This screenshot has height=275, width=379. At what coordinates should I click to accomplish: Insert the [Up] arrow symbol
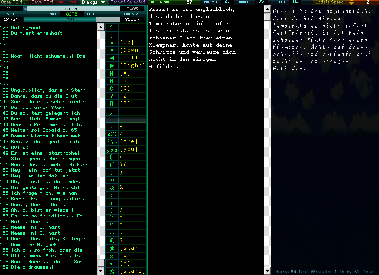[112, 43]
